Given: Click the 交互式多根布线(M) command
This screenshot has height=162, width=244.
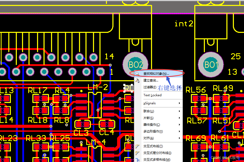Looking at the screenshot, I should click(x=157, y=160).
